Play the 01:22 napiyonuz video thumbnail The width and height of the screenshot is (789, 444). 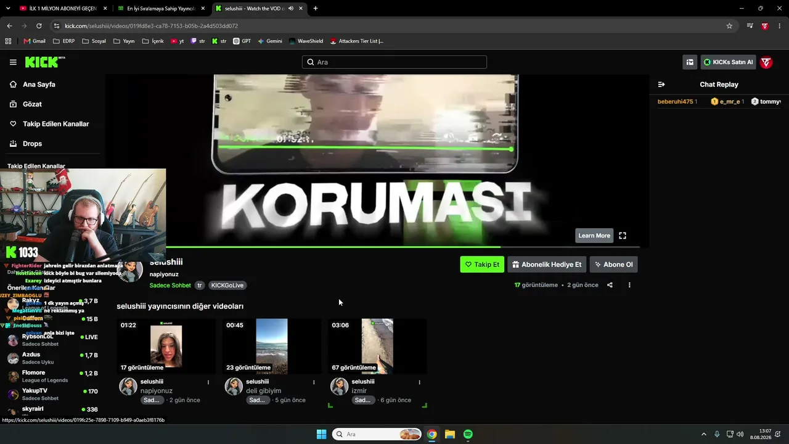click(166, 346)
